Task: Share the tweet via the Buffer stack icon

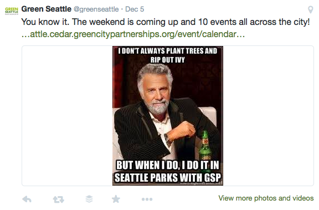Action: [x=89, y=199]
